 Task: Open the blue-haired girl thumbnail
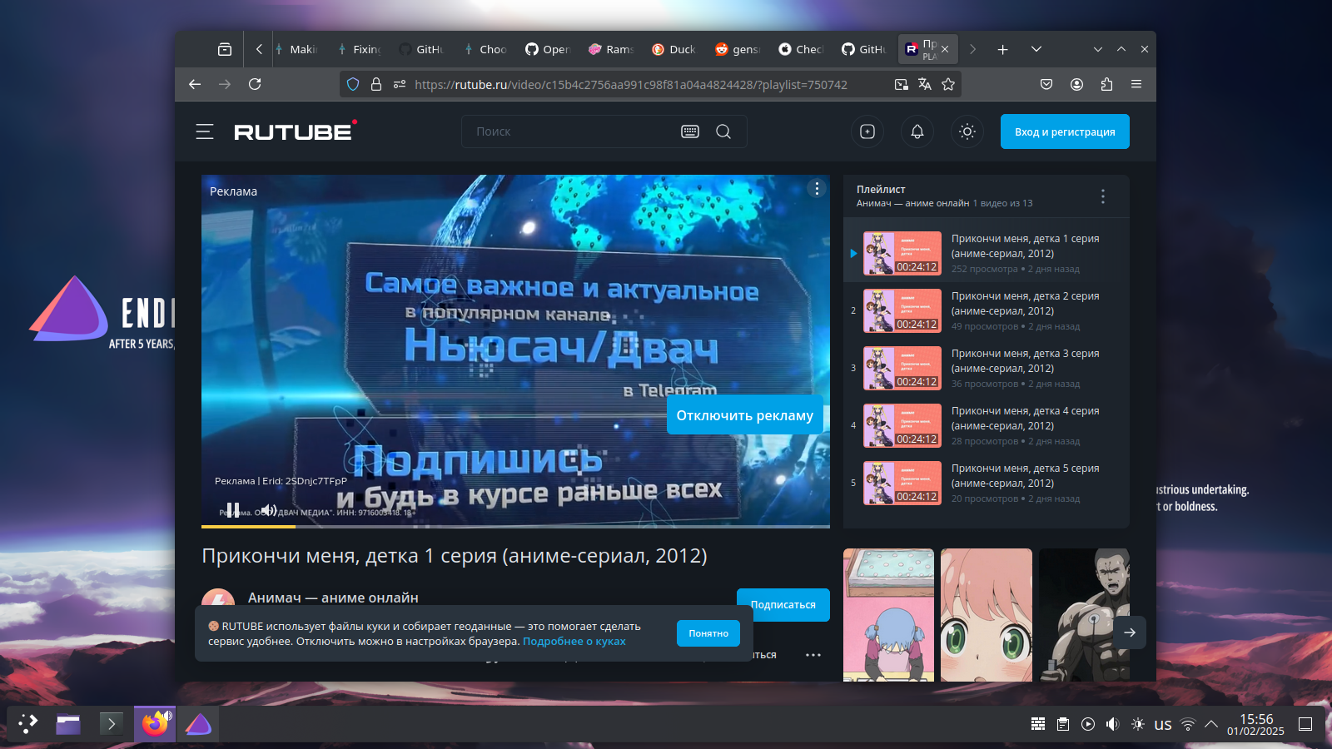888,615
